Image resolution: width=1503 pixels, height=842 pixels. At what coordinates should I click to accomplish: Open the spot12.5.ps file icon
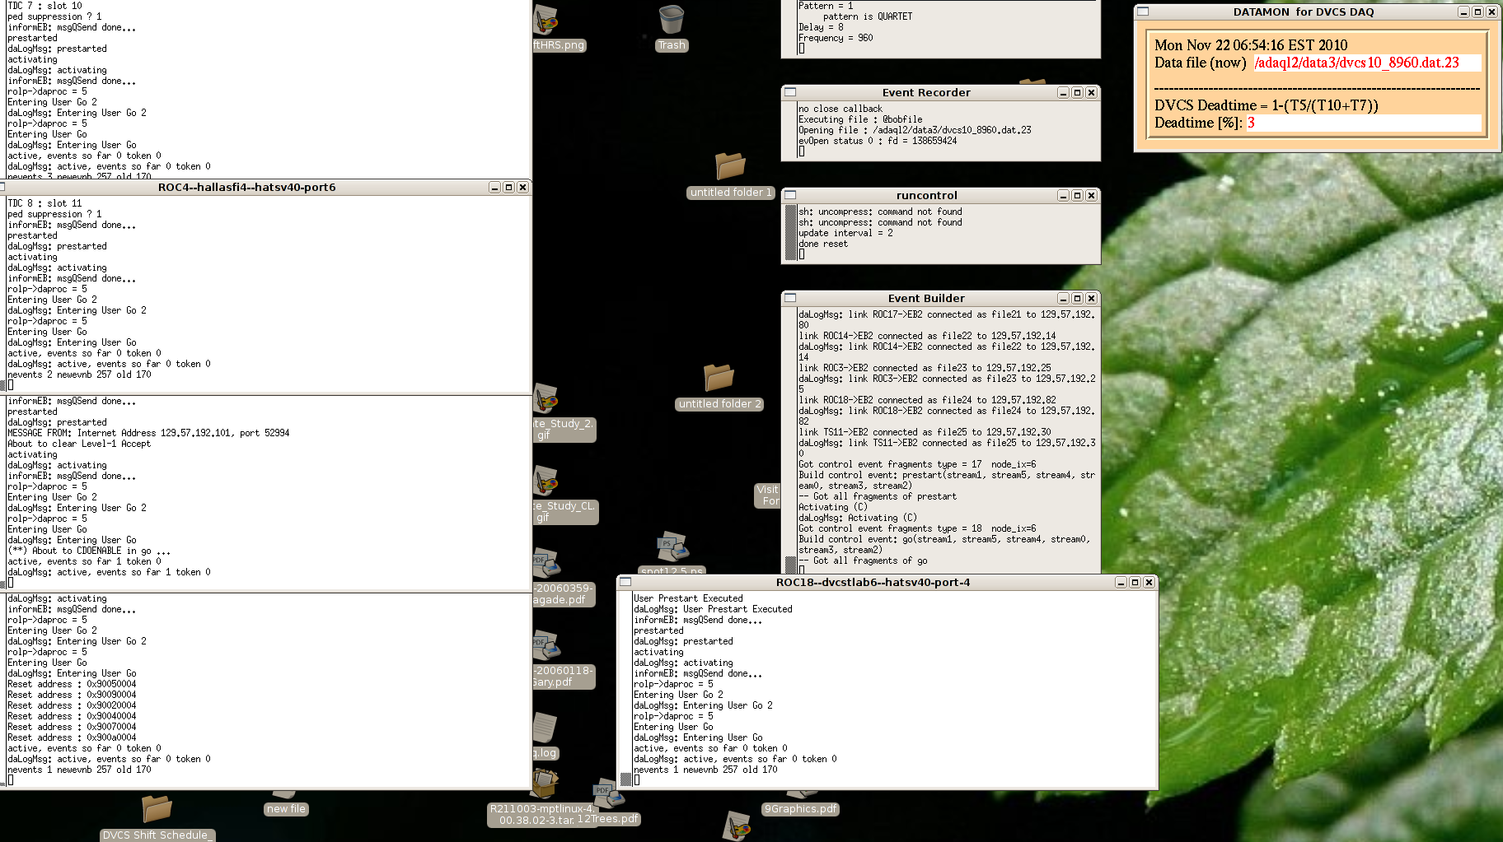tap(672, 547)
